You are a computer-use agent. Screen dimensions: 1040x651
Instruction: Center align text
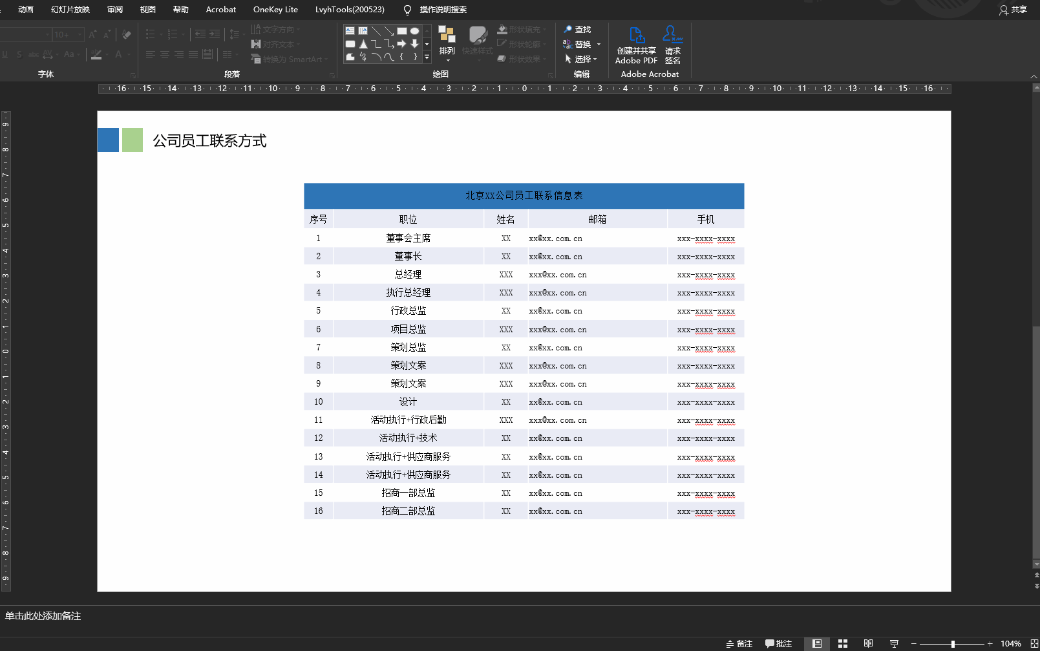[165, 54]
